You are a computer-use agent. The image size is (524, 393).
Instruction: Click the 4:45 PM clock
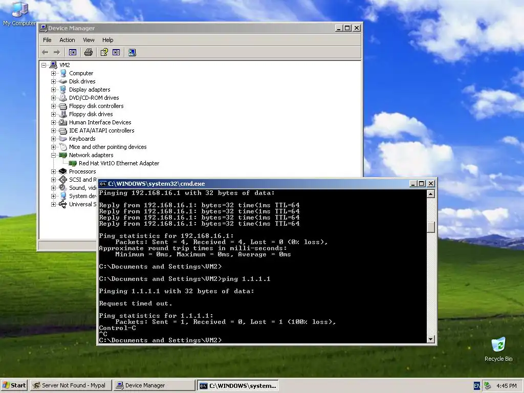tap(506, 386)
